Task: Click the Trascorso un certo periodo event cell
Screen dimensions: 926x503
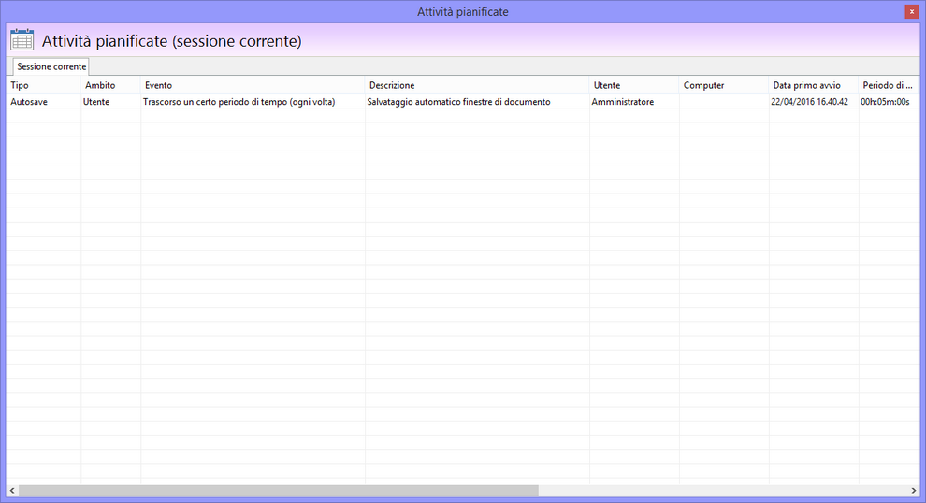Action: [239, 102]
